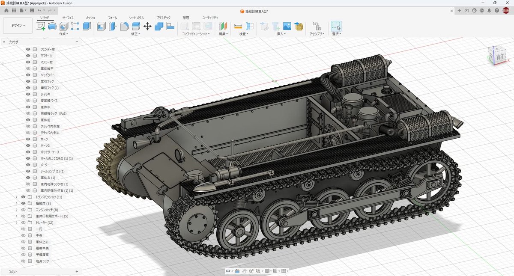This screenshot has height=276, width=514.
Task: Click the Combine bodies icon
Action: click(x=159, y=27)
